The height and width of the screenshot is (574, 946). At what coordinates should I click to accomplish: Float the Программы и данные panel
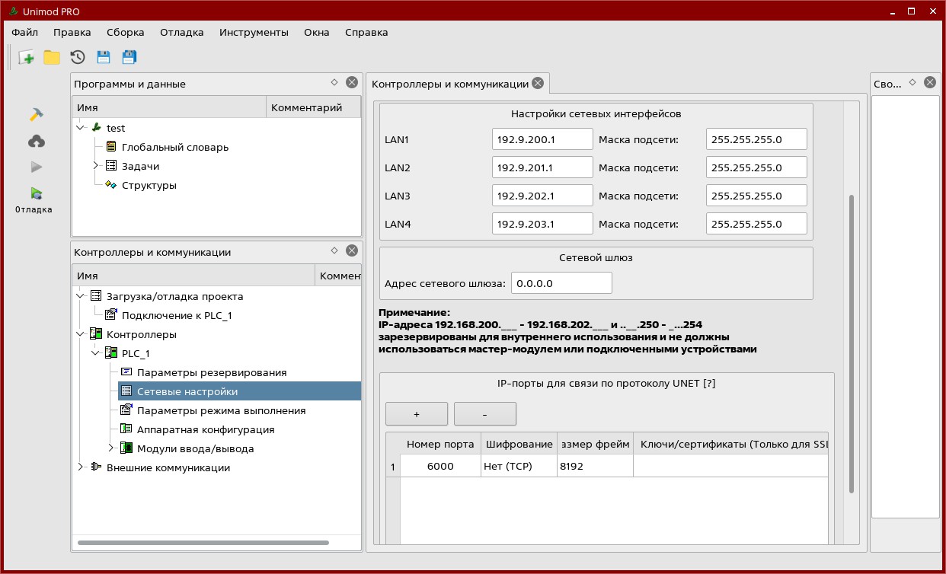334,82
